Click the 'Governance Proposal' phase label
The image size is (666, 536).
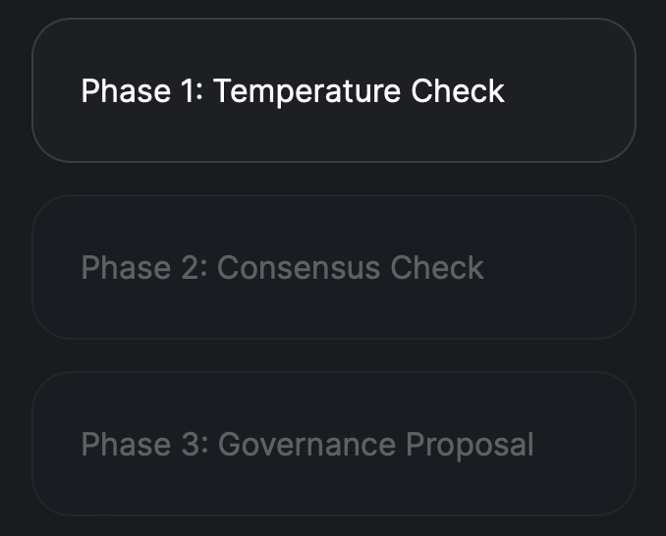(307, 445)
